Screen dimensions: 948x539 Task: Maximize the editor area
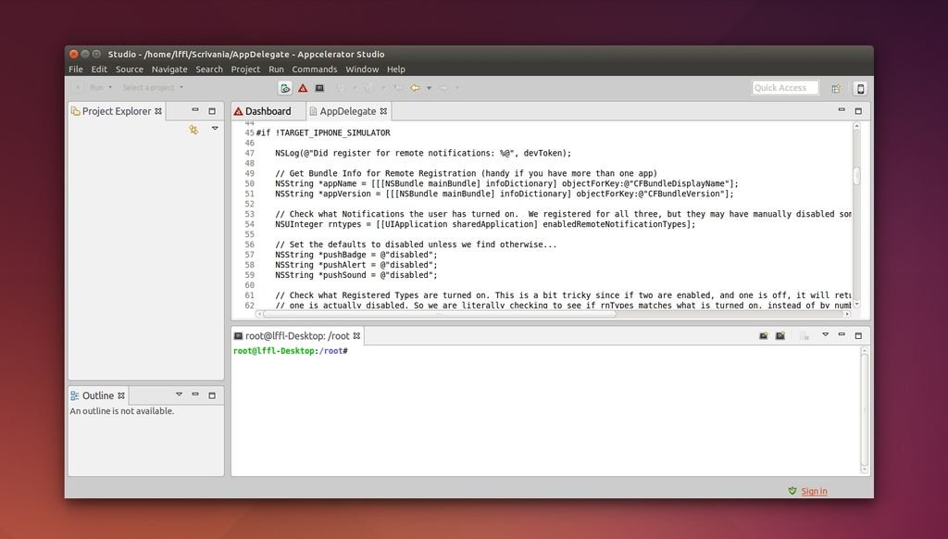pyautogui.click(x=858, y=111)
